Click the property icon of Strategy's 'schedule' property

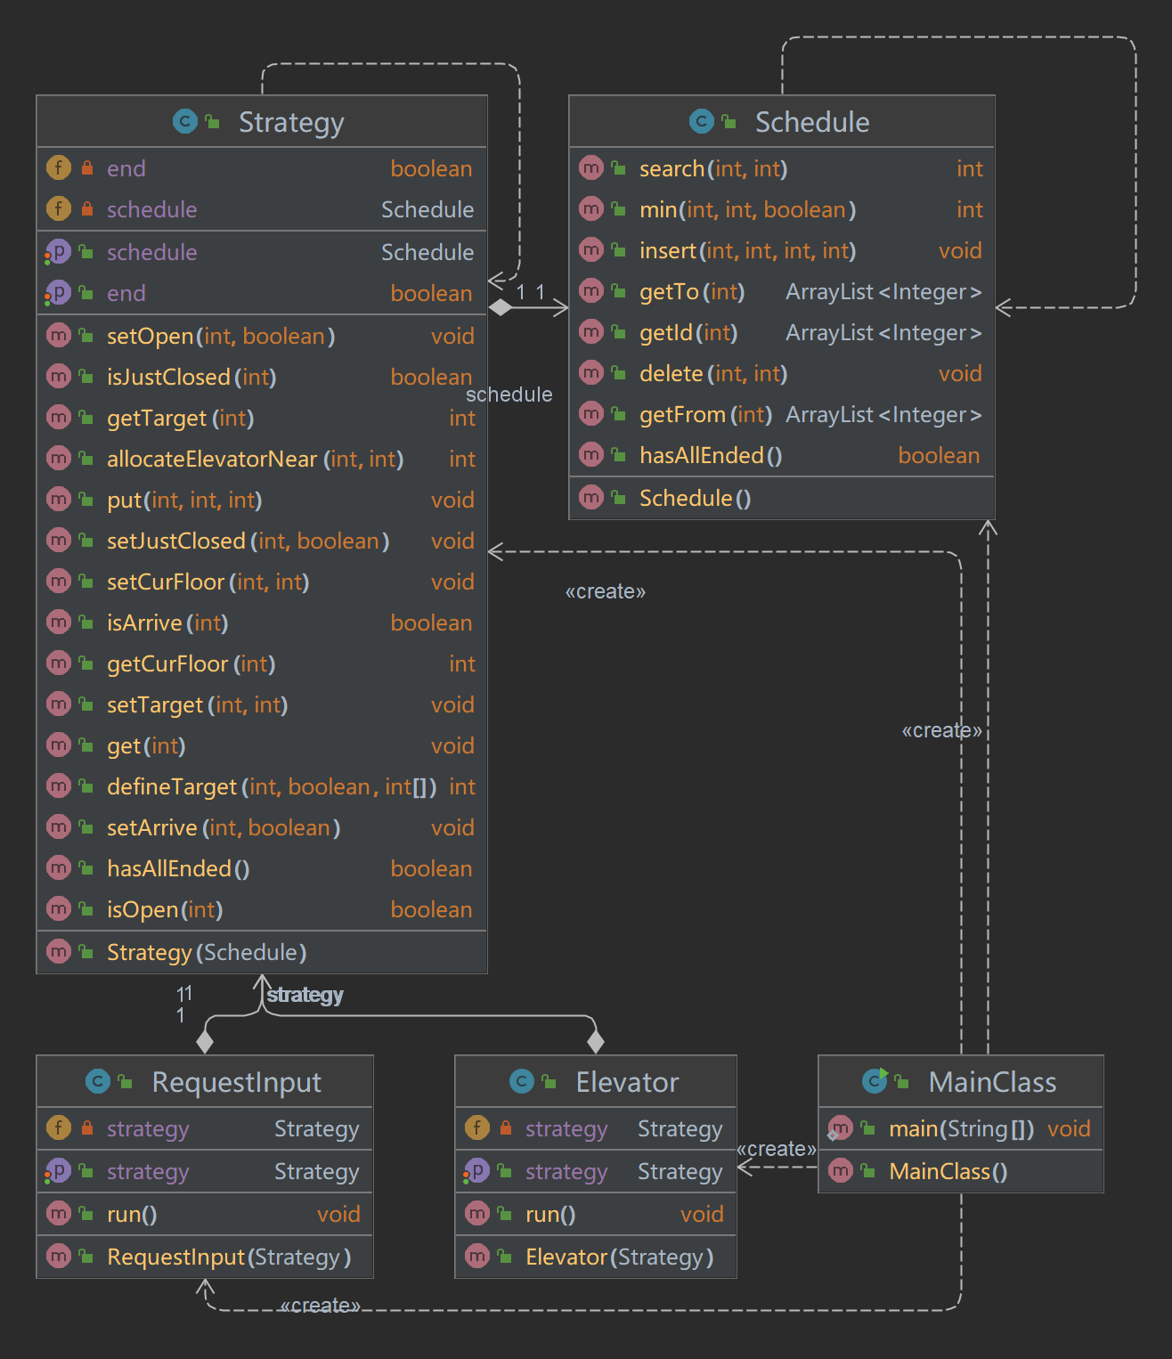59,251
